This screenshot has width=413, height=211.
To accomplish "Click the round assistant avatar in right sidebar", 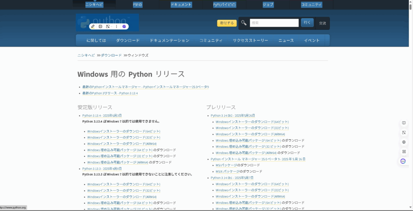I will point(403,161).
